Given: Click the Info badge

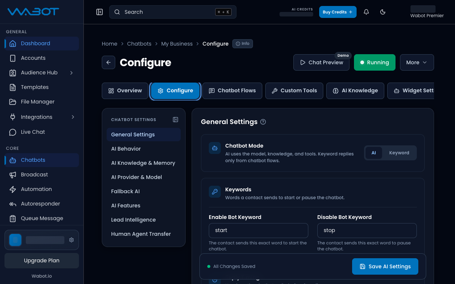Looking at the screenshot, I should click(x=242, y=44).
